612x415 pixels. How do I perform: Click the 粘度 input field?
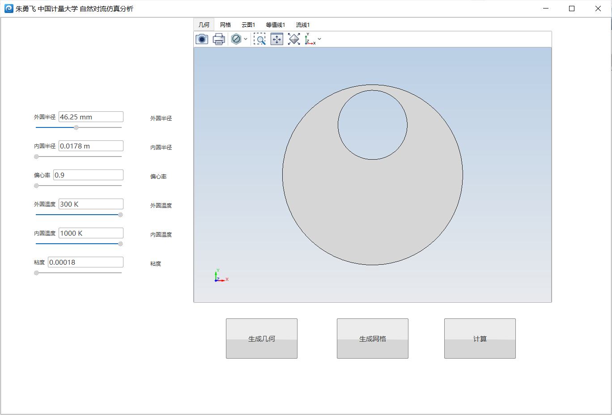point(85,262)
